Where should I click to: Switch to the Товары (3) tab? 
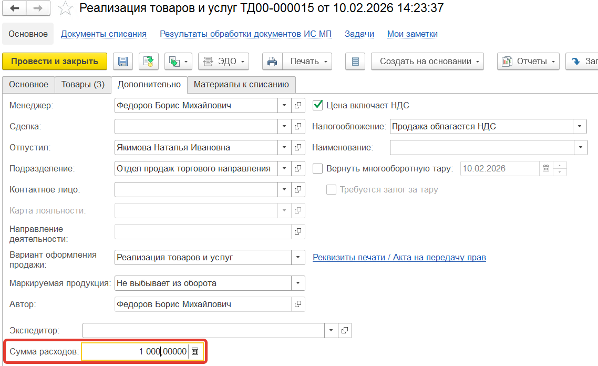click(x=83, y=85)
